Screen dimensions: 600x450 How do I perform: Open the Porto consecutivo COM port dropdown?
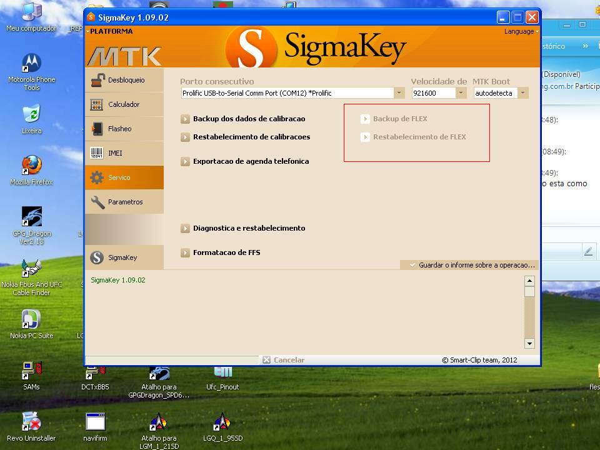point(399,93)
